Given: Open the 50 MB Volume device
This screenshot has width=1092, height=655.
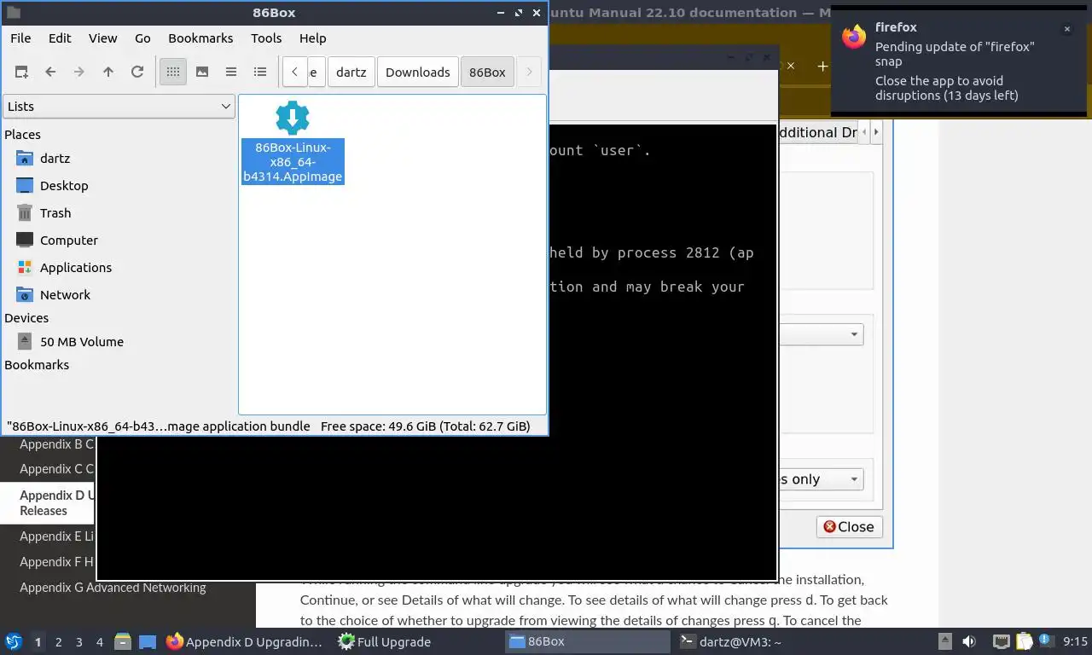Looking at the screenshot, I should click(82, 342).
